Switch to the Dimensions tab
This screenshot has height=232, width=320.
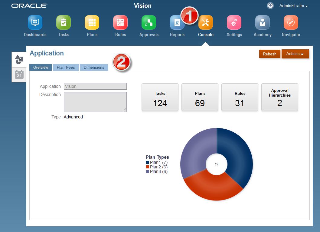(94, 68)
